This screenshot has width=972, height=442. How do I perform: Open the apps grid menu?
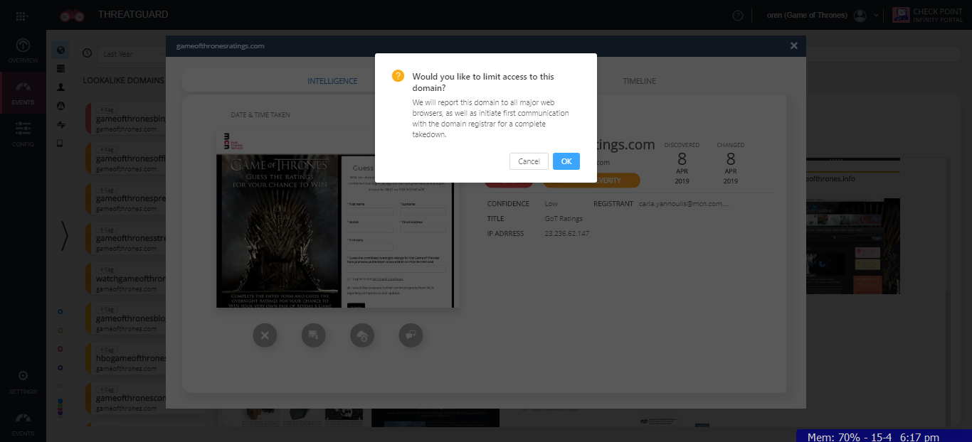(22, 15)
